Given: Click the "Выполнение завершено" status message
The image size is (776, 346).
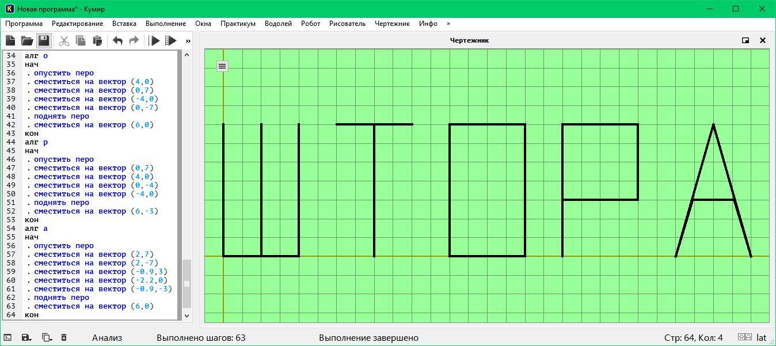Looking at the screenshot, I should click(x=368, y=338).
